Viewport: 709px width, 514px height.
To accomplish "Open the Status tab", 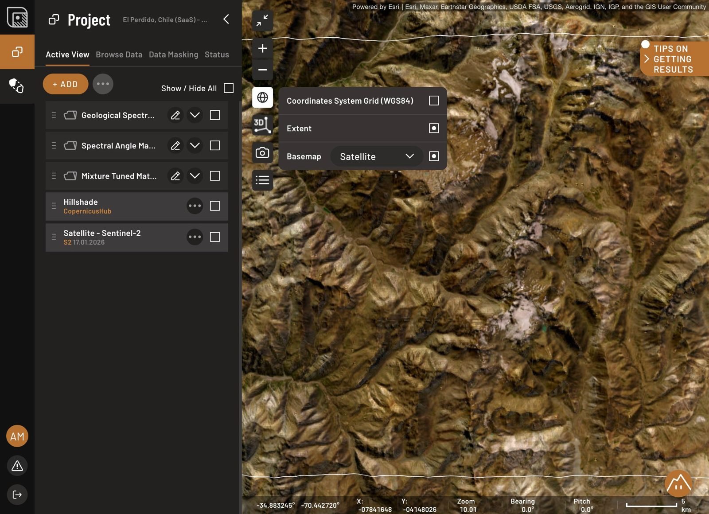I will click(217, 55).
